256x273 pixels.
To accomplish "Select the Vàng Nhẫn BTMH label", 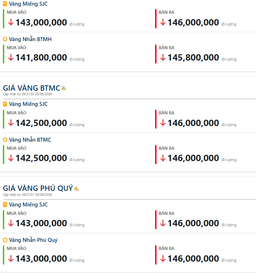I will click(30, 39).
